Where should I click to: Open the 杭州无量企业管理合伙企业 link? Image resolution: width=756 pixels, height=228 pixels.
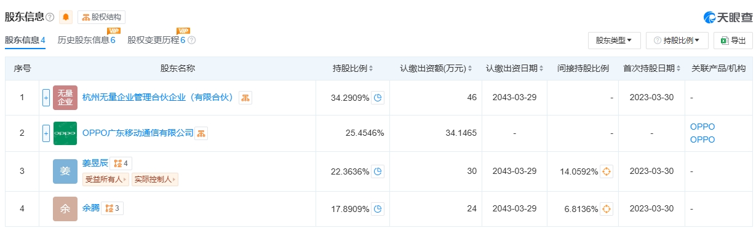coord(157,98)
